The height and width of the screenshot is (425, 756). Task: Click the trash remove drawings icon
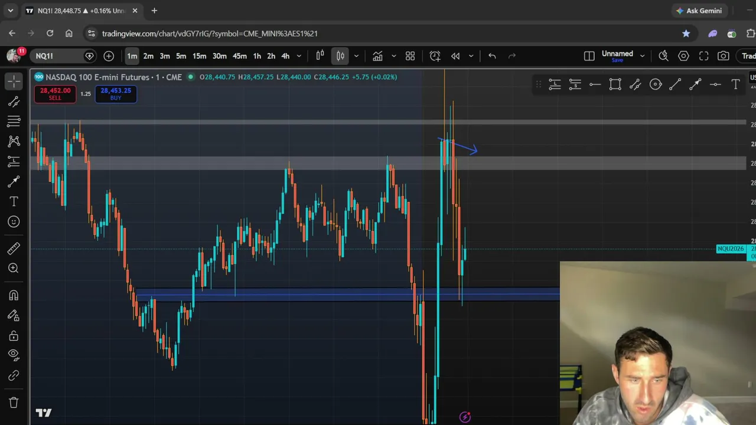[x=14, y=403]
